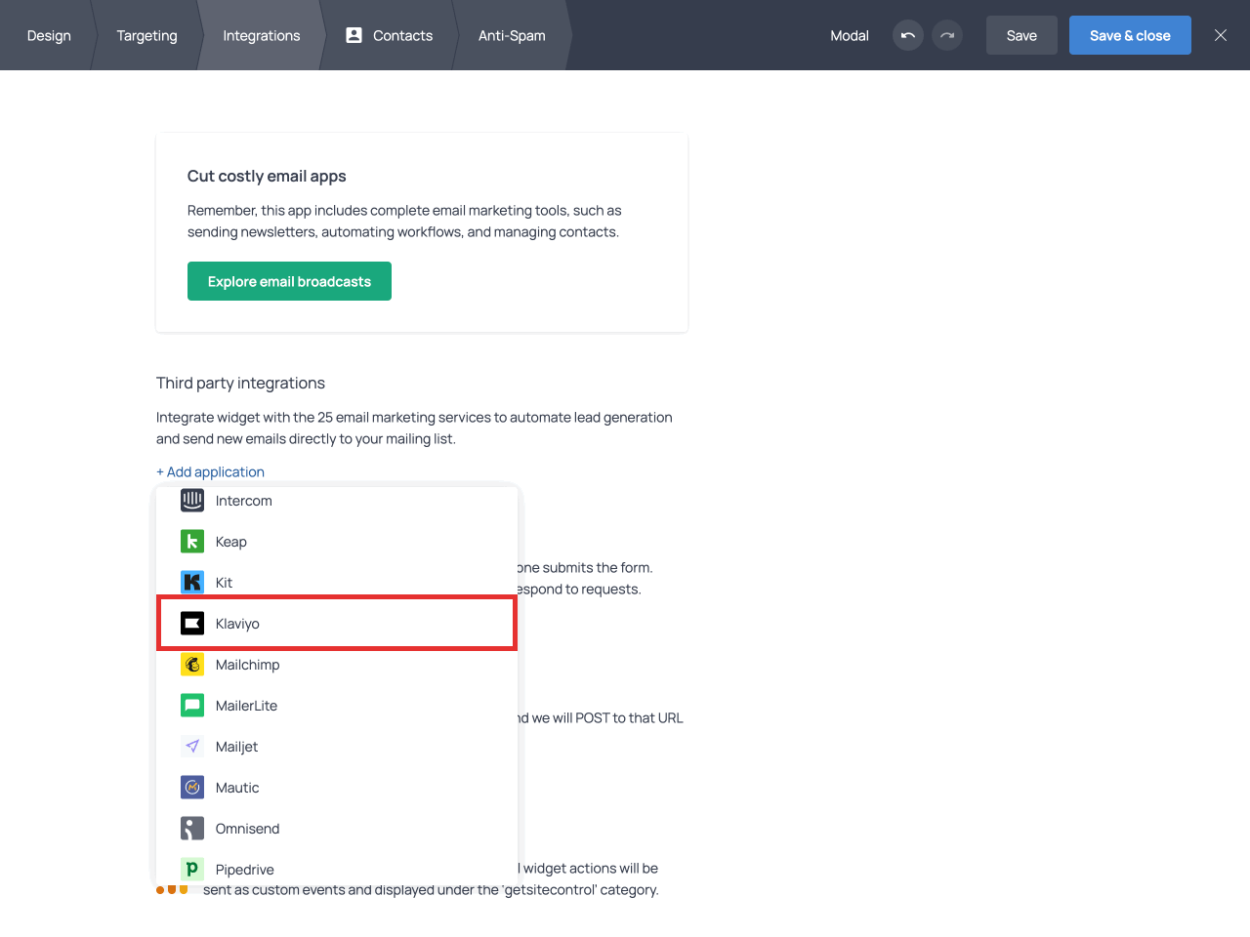Click the Omnisend icon
The width and height of the screenshot is (1250, 937).
coord(192,829)
